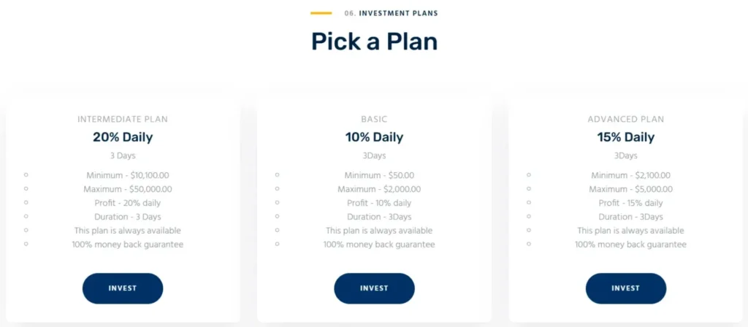Select the "BASIC" card title

[x=374, y=119]
